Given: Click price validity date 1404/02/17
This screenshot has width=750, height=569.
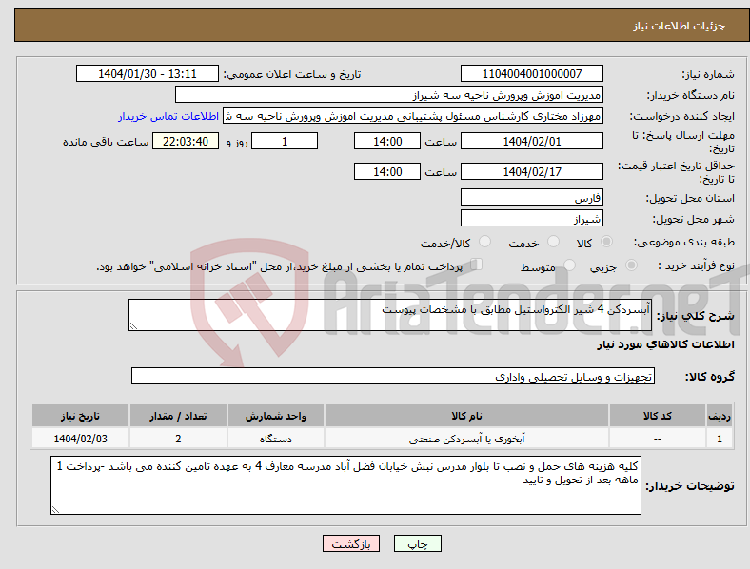Looking at the screenshot, I should click(x=531, y=171).
